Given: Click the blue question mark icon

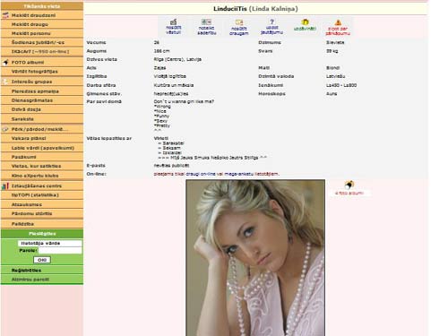Looking at the screenshot, I should [x=271, y=22].
